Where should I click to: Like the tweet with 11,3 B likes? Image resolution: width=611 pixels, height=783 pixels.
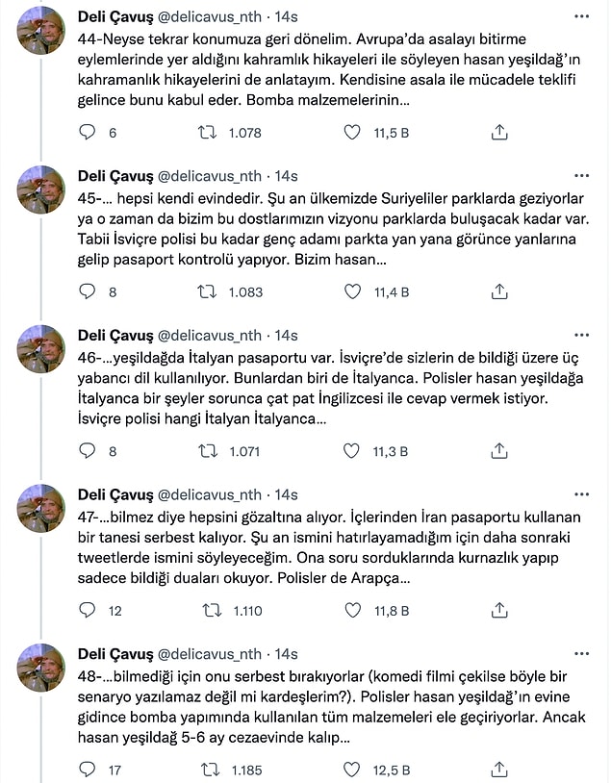click(352, 451)
